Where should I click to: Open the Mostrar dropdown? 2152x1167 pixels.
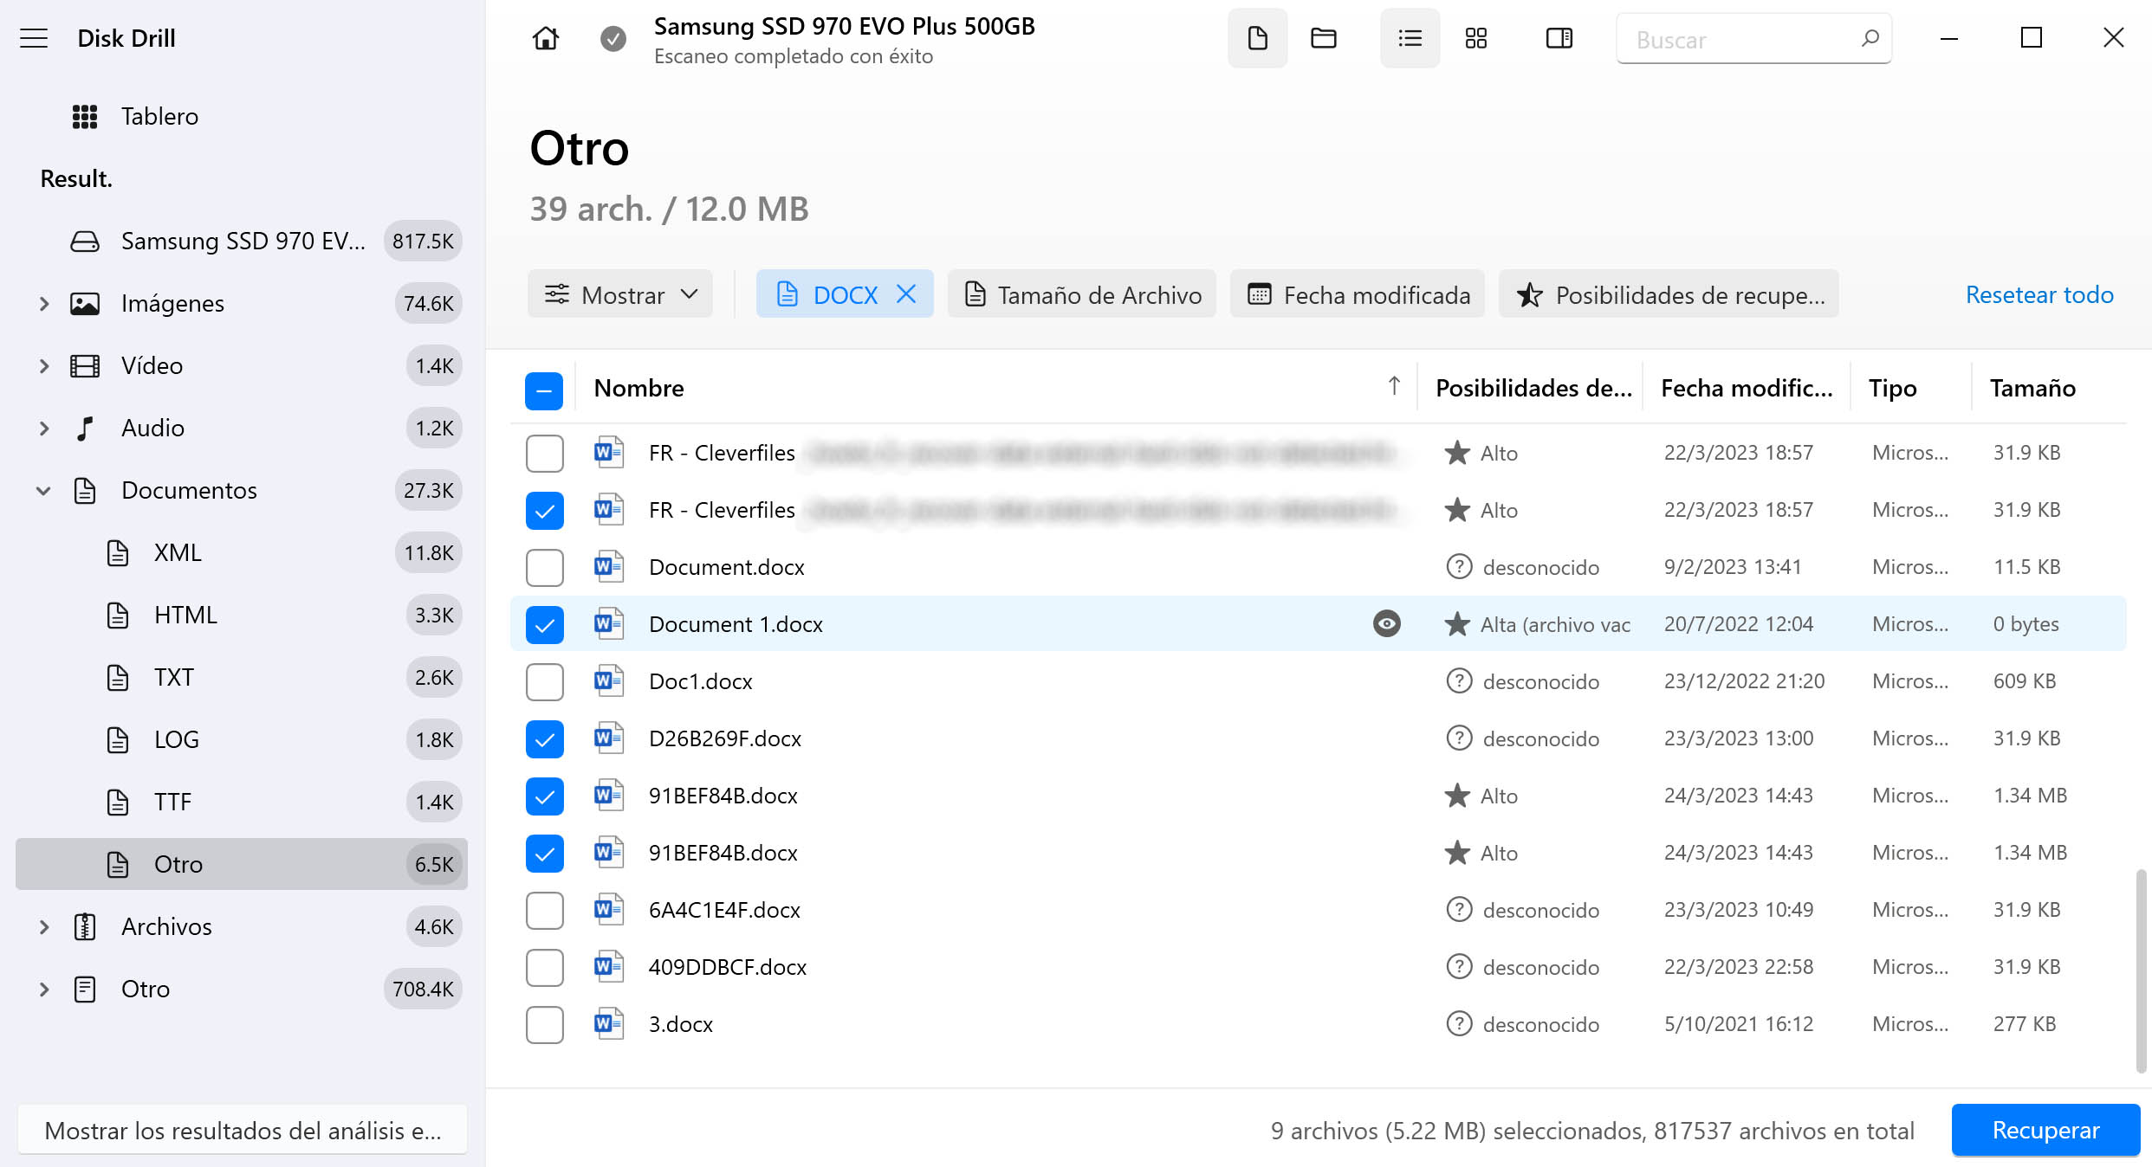click(620, 294)
